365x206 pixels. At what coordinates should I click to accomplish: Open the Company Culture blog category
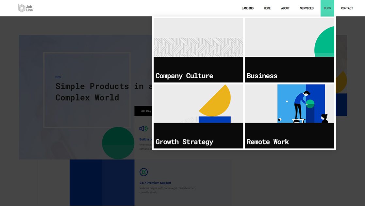click(x=184, y=76)
